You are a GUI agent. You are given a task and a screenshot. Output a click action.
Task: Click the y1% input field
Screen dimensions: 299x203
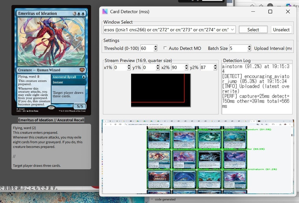pos(149,67)
